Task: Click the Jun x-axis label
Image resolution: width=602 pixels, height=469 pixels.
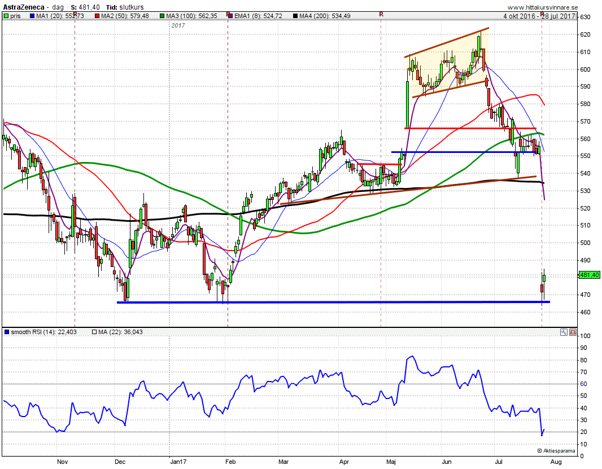Action: [447, 462]
